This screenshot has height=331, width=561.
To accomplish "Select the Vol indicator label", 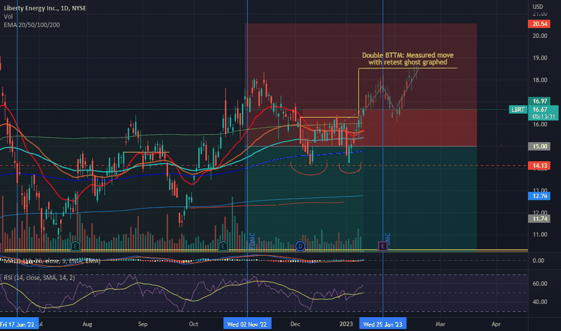I will 8,16.
